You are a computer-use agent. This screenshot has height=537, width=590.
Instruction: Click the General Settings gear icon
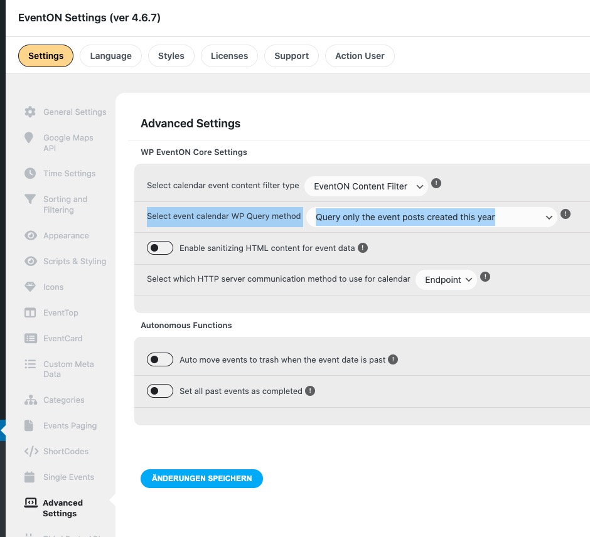[30, 112]
